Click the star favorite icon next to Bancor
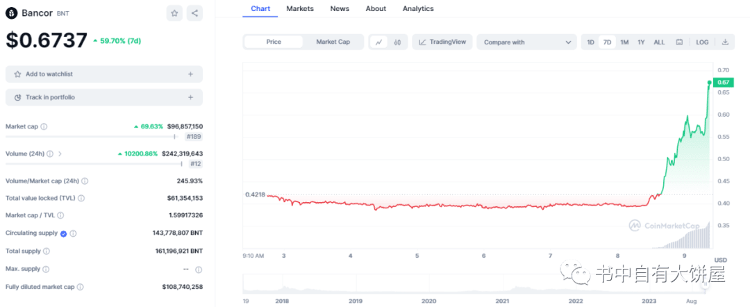750x307 pixels. tap(174, 13)
